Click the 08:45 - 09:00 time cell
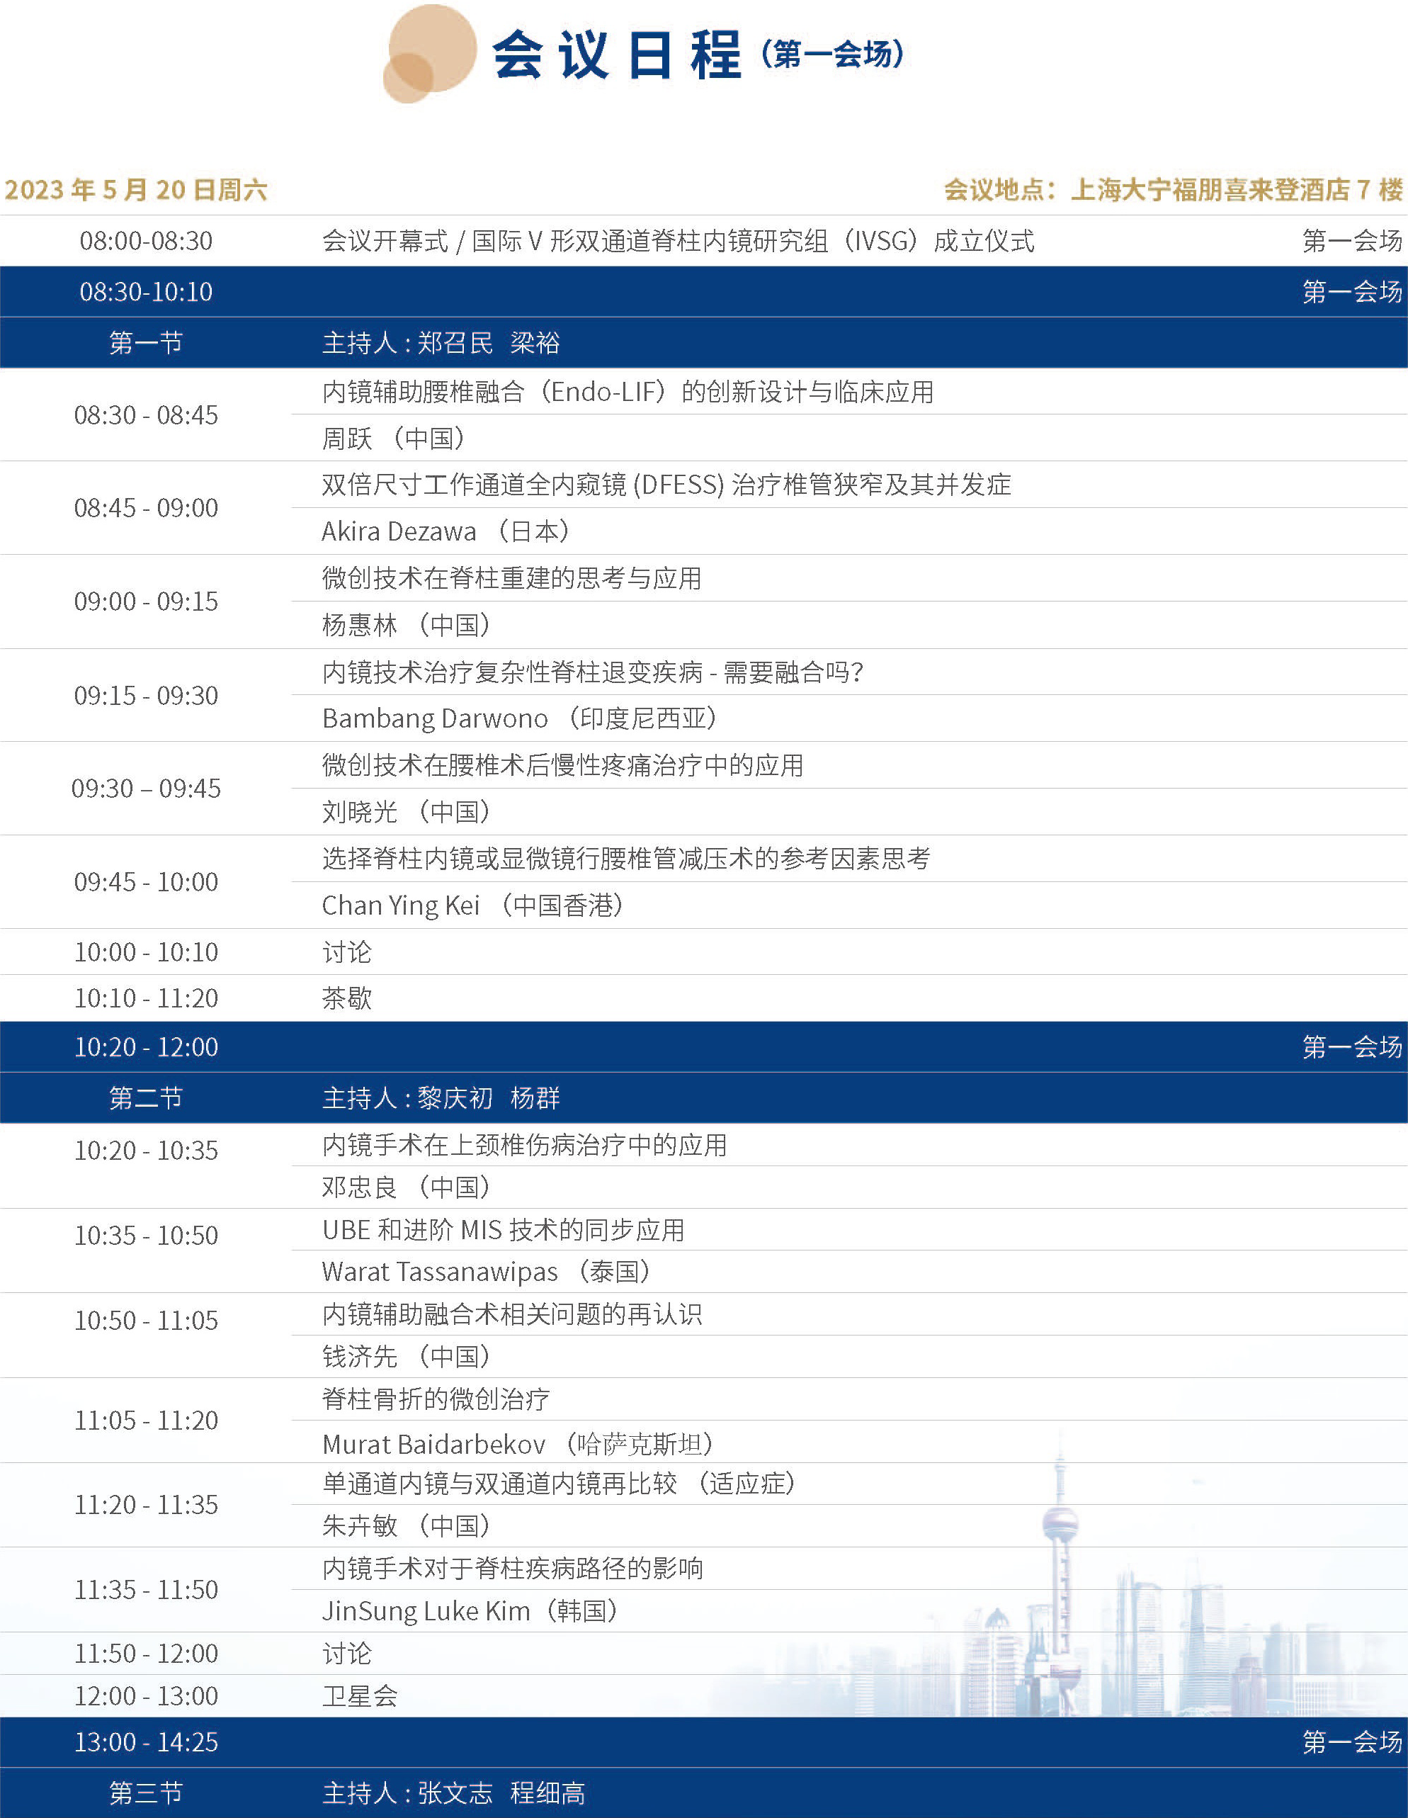The width and height of the screenshot is (1408, 1818). point(147,508)
